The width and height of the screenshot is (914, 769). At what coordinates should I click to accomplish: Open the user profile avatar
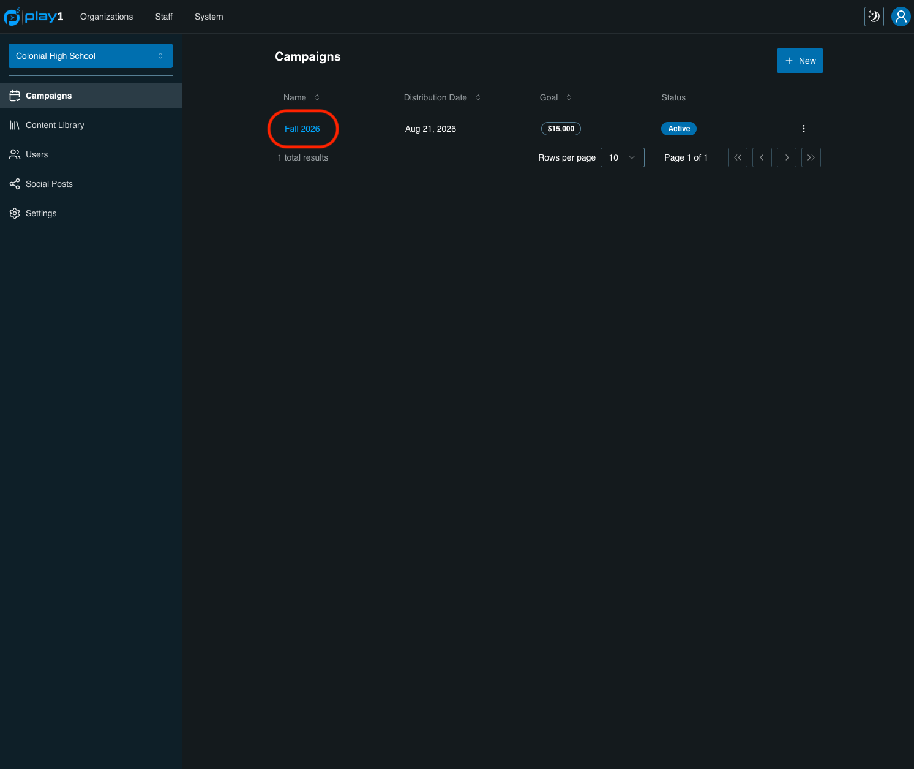(901, 17)
